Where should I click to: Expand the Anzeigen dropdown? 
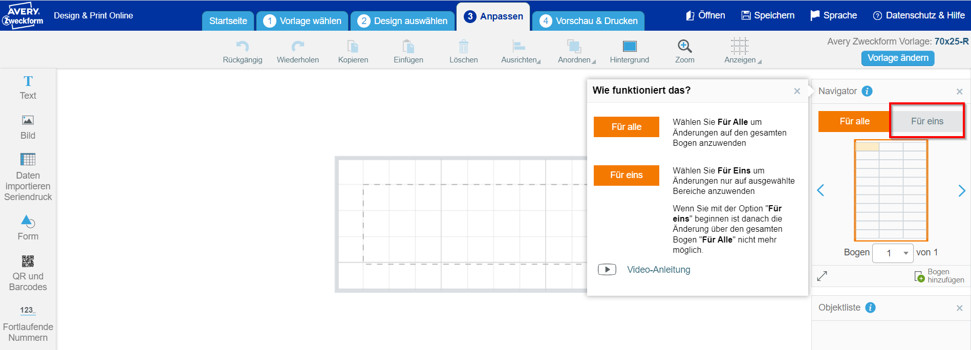[x=742, y=51]
